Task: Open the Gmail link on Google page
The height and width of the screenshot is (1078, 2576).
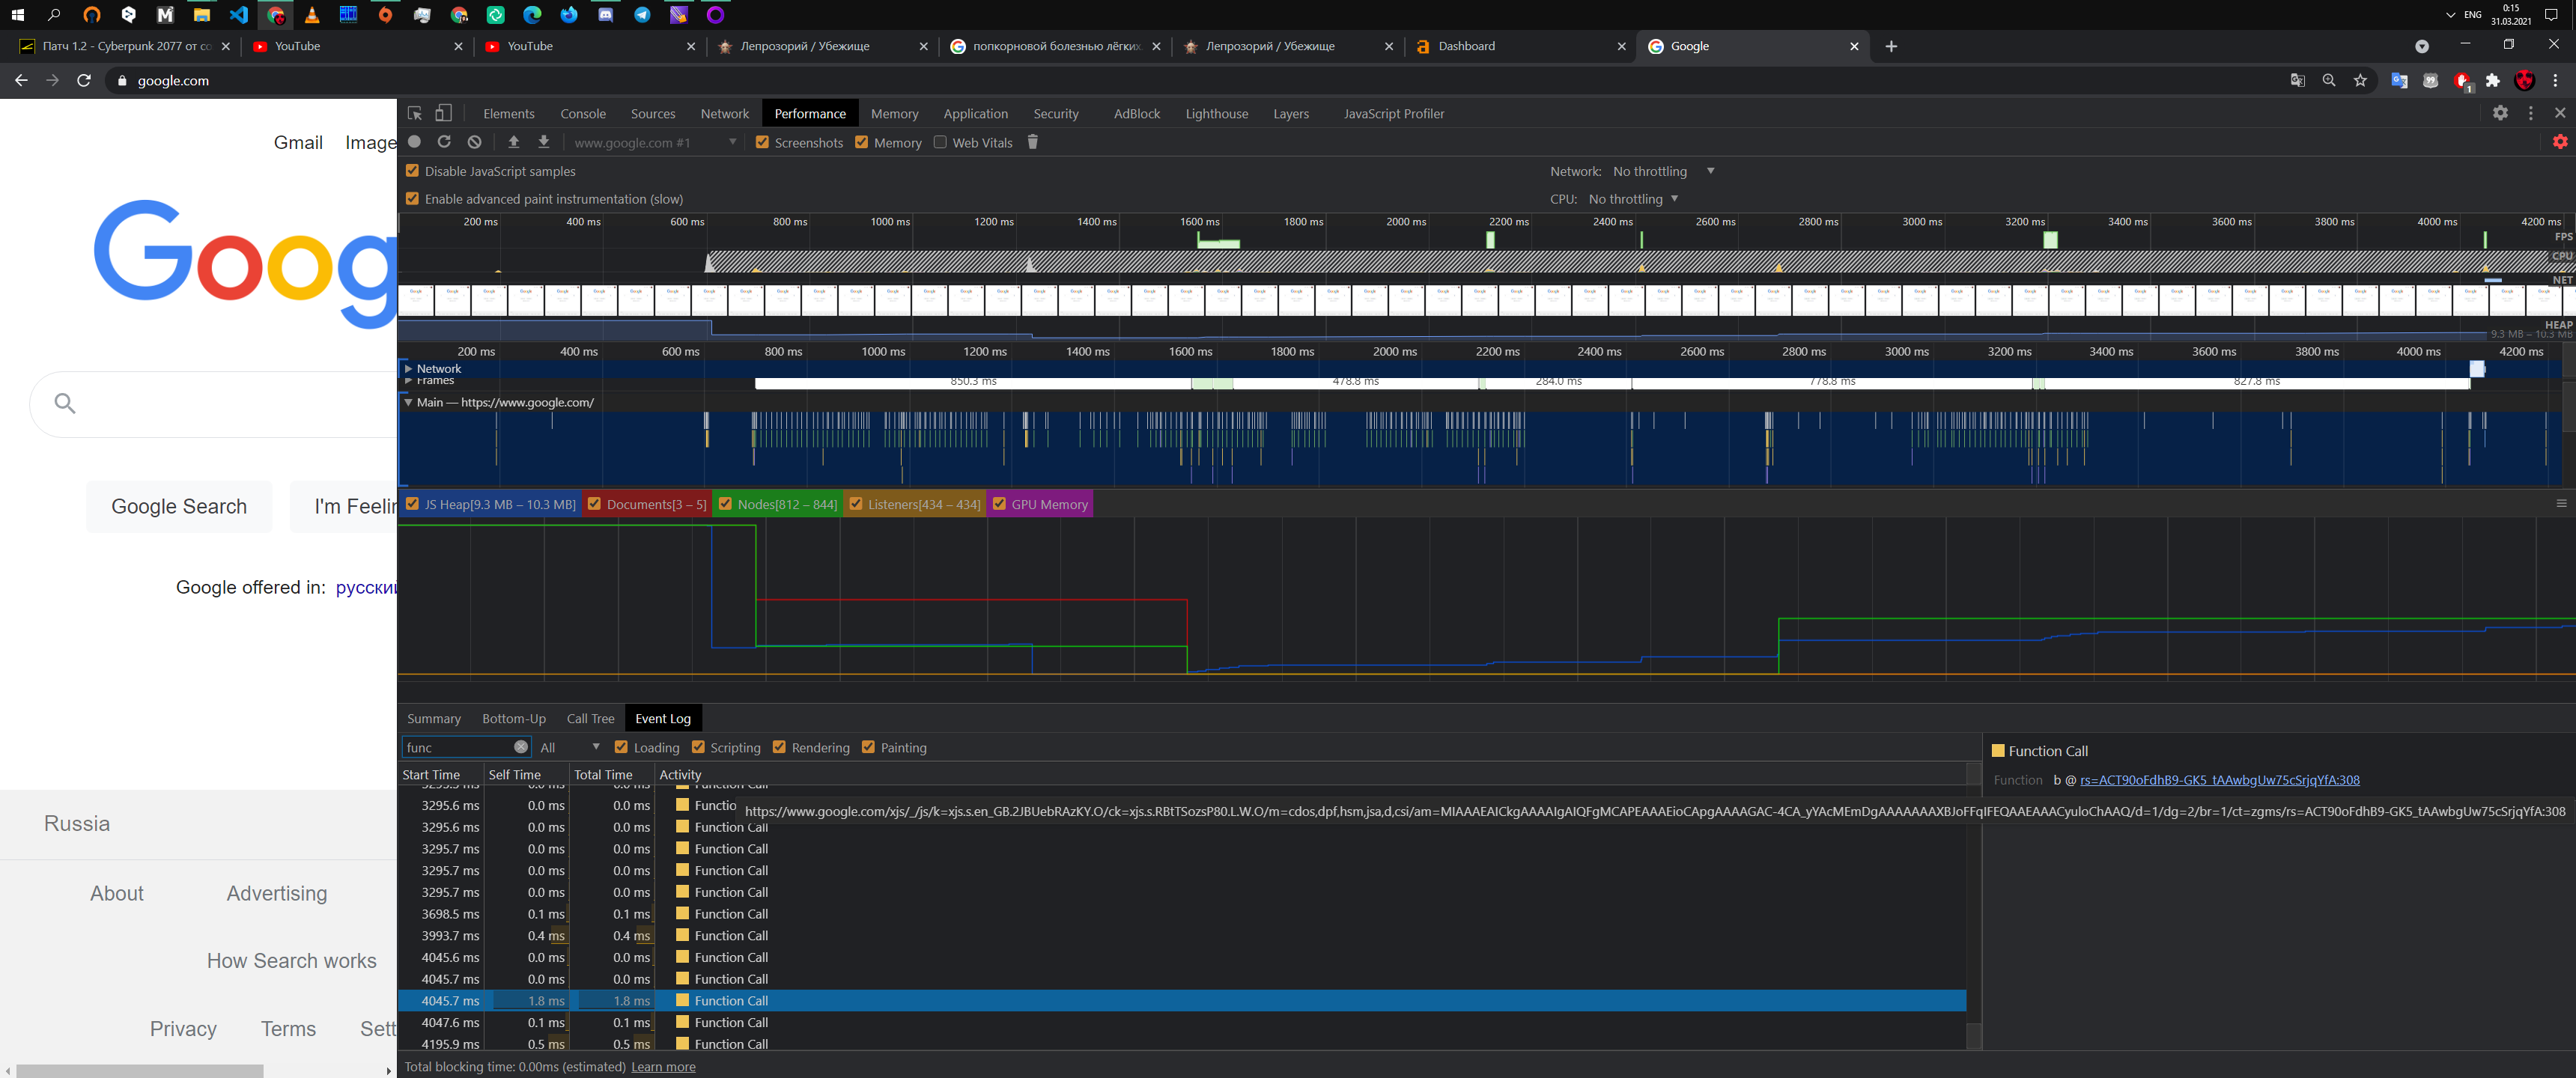Action: click(x=298, y=143)
